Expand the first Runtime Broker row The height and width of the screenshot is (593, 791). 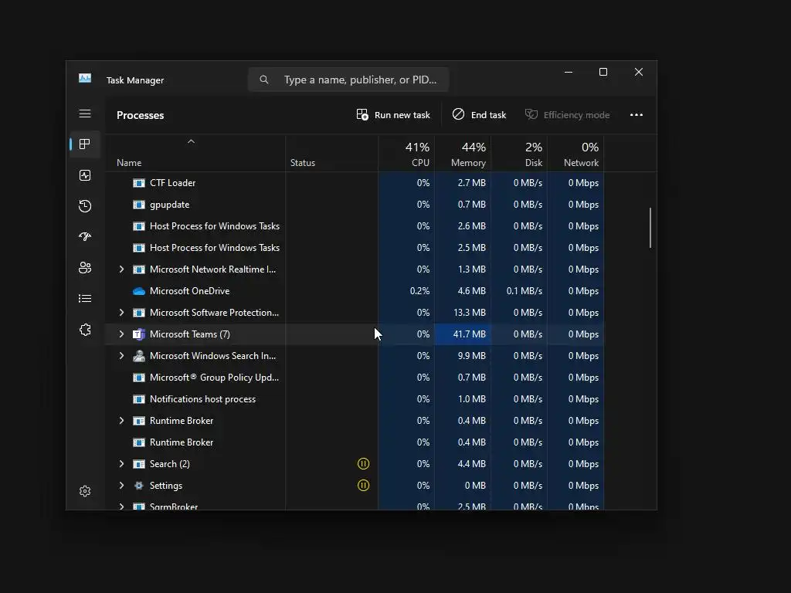121,421
